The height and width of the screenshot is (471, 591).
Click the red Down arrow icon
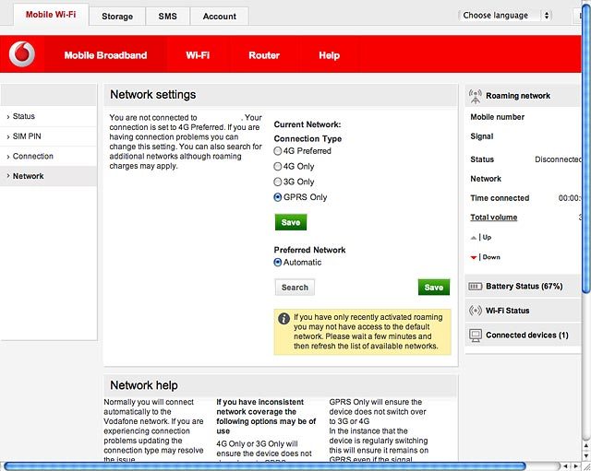474,258
